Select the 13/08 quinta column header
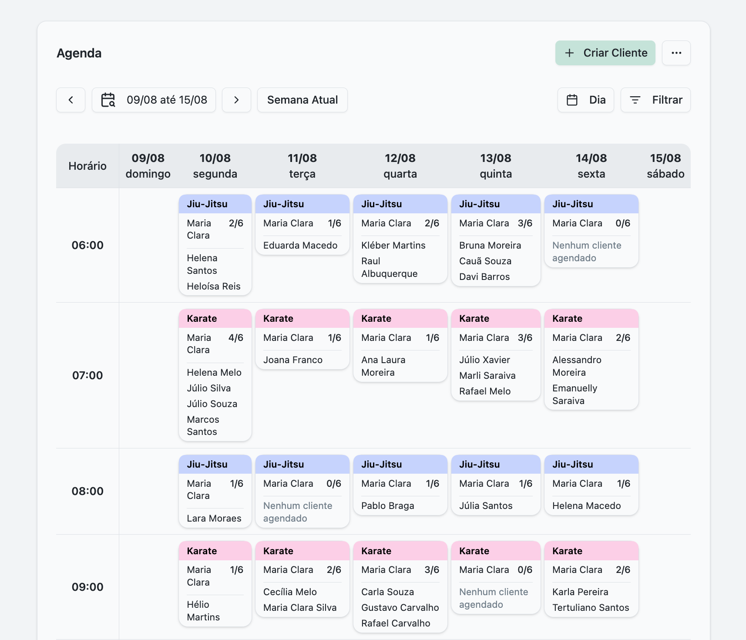The width and height of the screenshot is (746, 640). (x=496, y=166)
